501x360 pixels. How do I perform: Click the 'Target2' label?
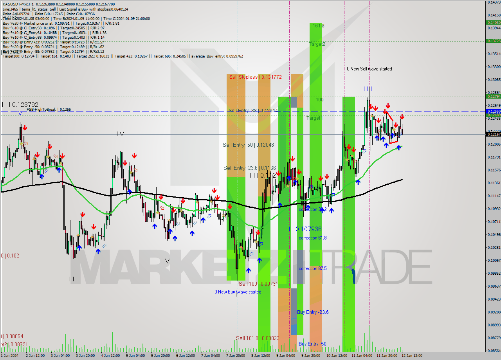317,44
